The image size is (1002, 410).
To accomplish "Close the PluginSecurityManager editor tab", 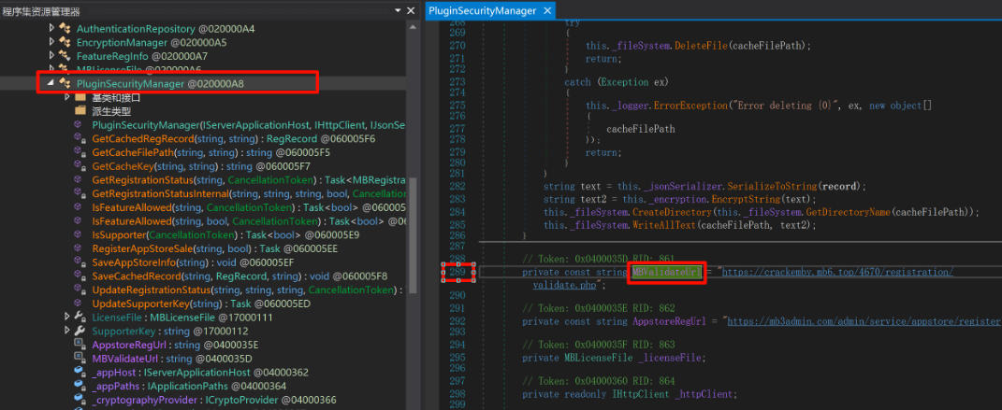I will coord(547,10).
